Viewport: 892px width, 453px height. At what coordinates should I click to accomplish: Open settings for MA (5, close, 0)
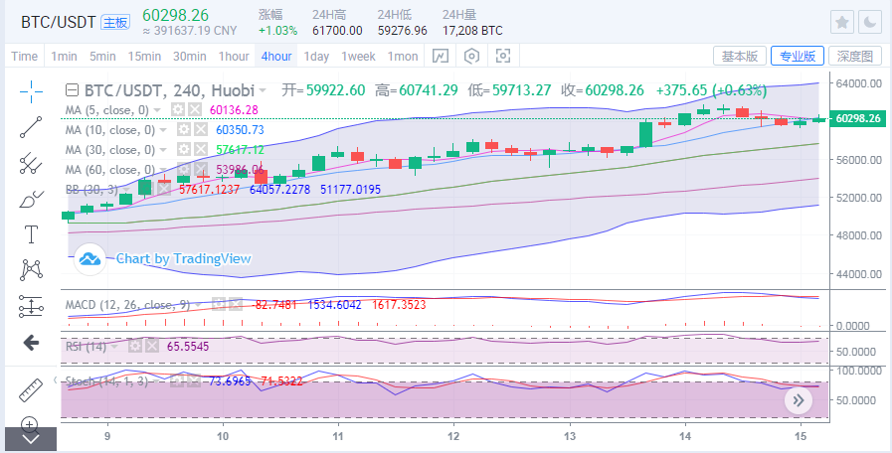(178, 109)
